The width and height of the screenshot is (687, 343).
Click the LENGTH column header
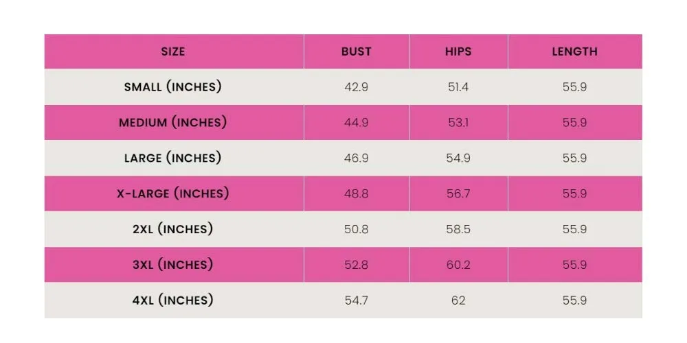pyautogui.click(x=574, y=51)
